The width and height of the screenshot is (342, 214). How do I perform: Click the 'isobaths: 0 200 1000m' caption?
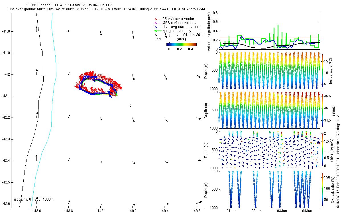click(34, 199)
